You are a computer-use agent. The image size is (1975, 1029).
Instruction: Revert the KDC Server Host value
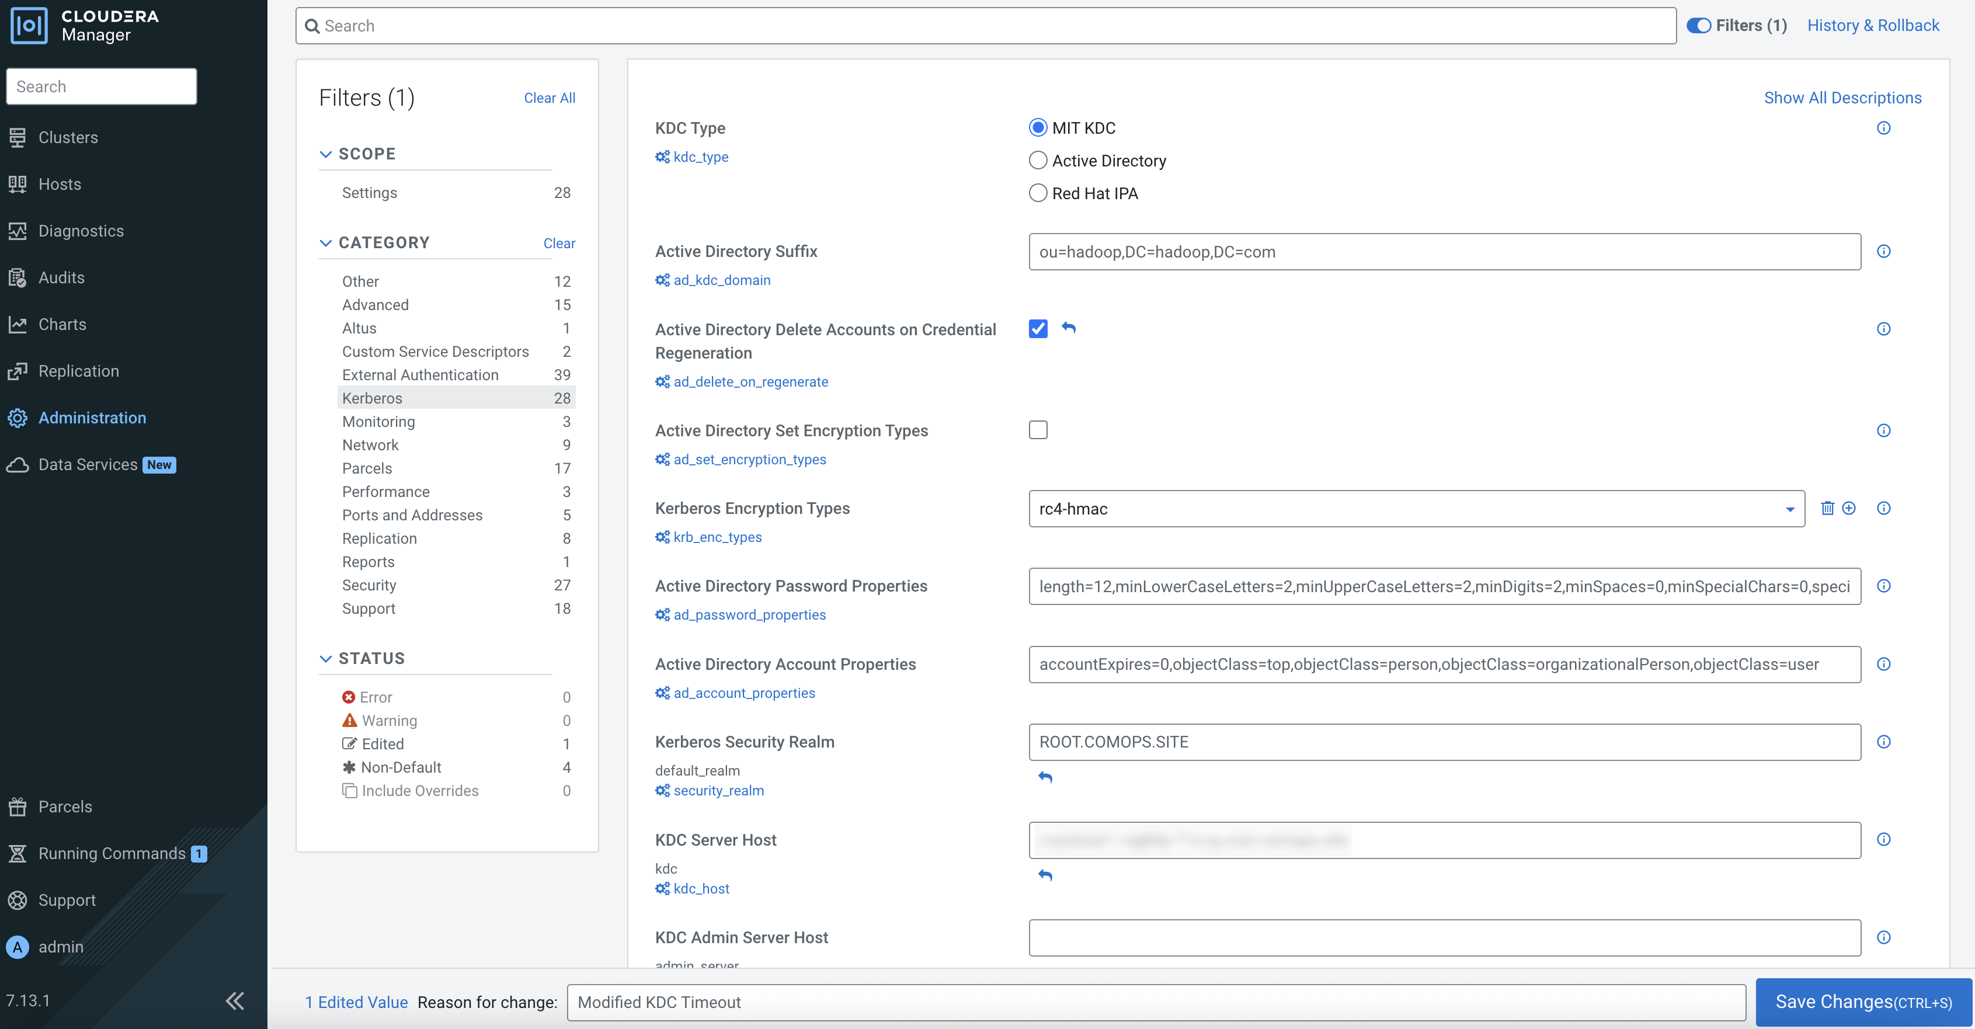(1045, 875)
